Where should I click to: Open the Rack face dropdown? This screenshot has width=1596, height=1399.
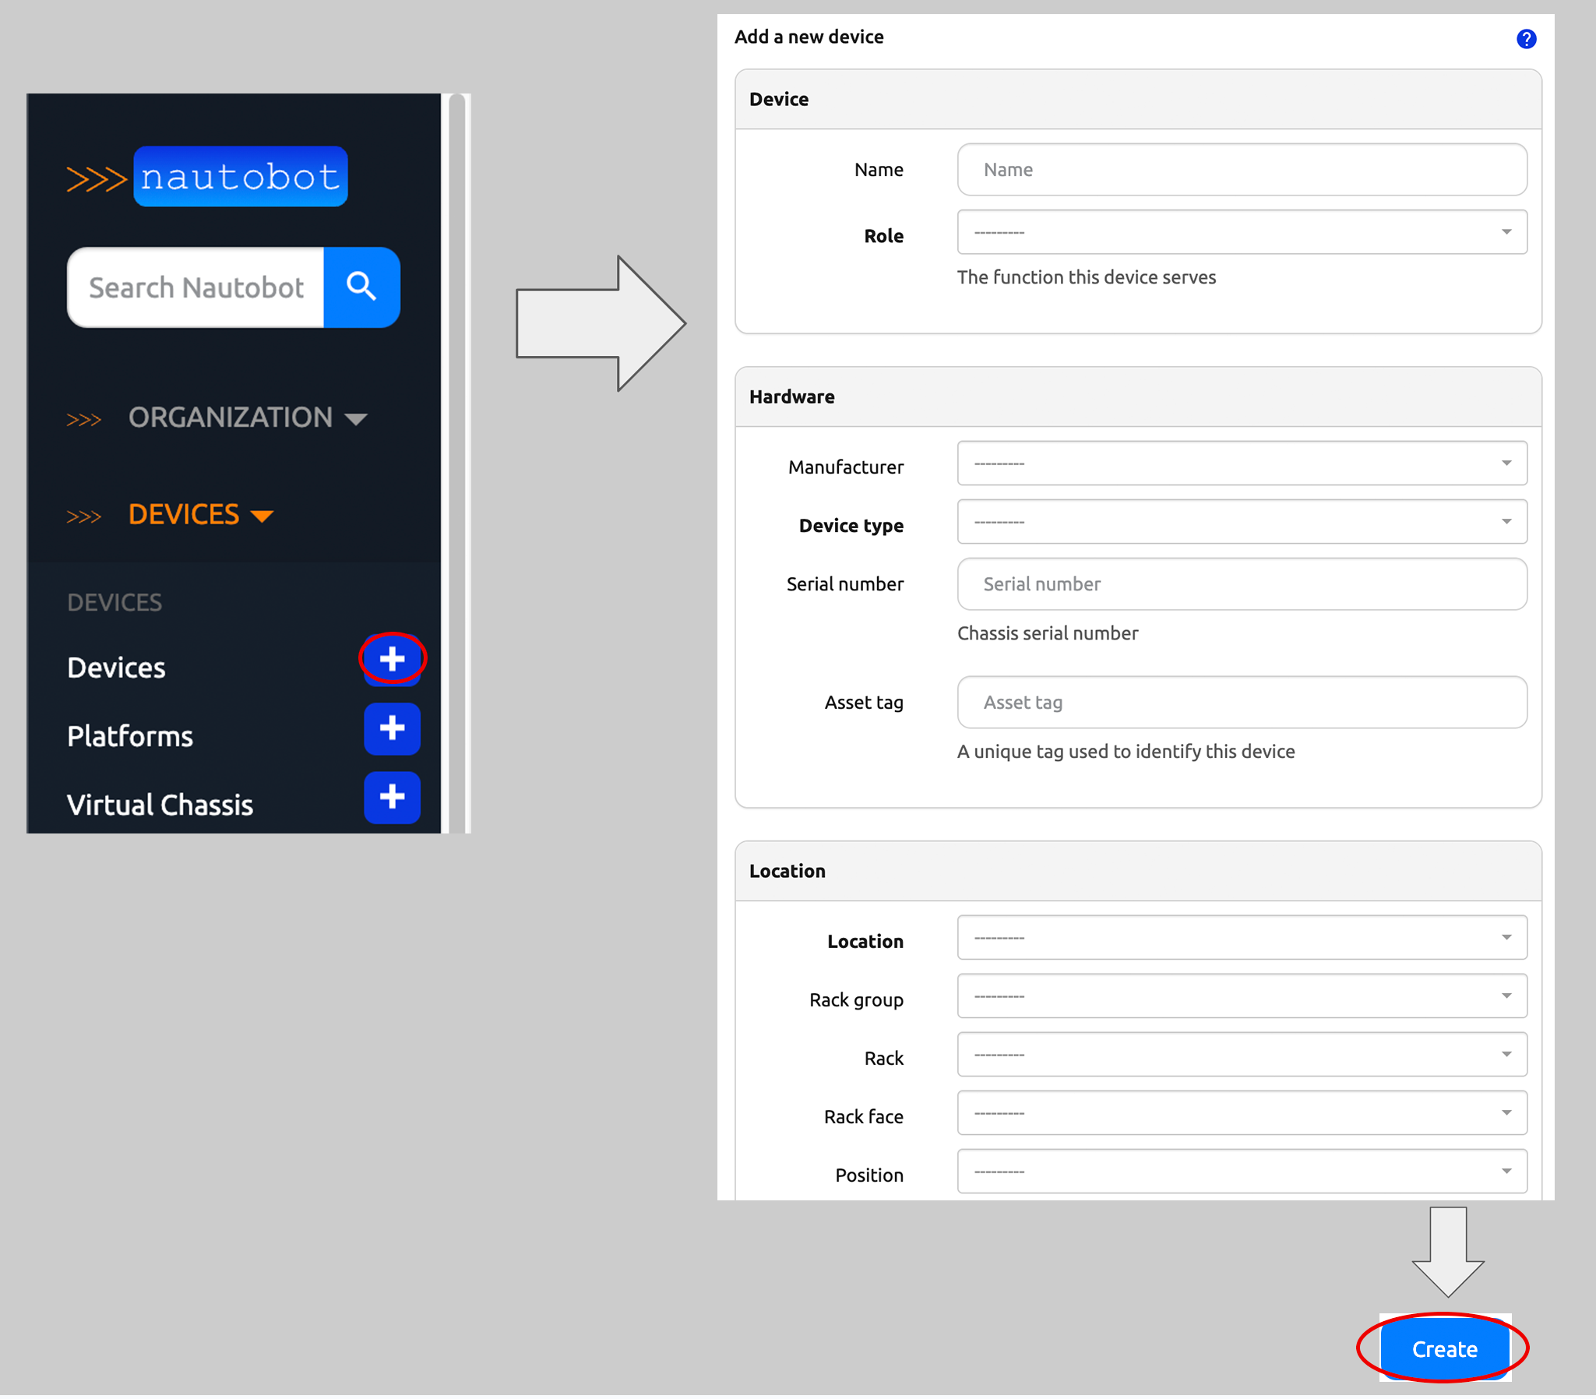coord(1241,1113)
